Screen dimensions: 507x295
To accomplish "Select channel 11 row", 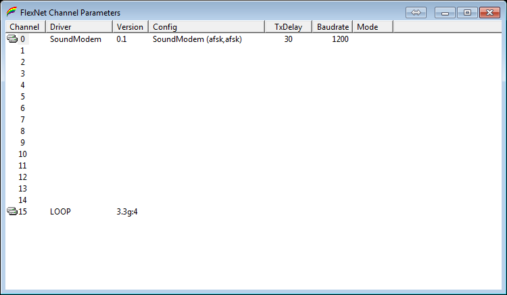I will point(22,166).
